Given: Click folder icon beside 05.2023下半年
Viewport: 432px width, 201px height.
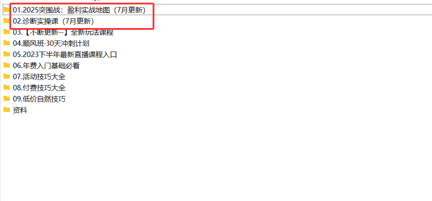Looking at the screenshot, I should point(7,54).
